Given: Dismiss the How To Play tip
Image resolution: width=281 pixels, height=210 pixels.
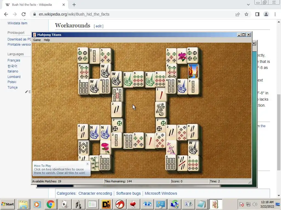Looking at the screenshot, I should (88, 164).
